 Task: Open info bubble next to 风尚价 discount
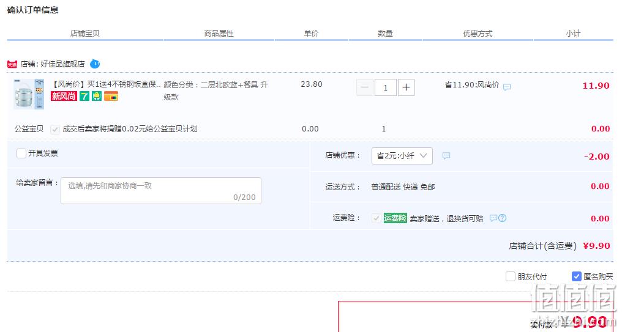pos(506,87)
